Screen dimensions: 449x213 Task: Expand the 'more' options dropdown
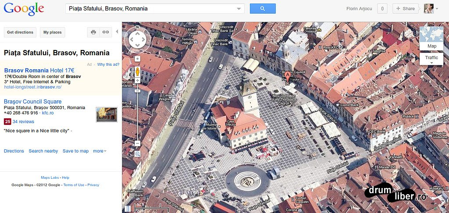pos(100,151)
